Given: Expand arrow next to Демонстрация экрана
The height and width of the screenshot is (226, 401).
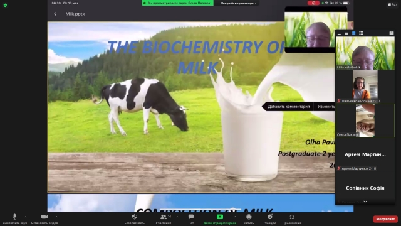Looking at the screenshot, I should [x=235, y=217].
